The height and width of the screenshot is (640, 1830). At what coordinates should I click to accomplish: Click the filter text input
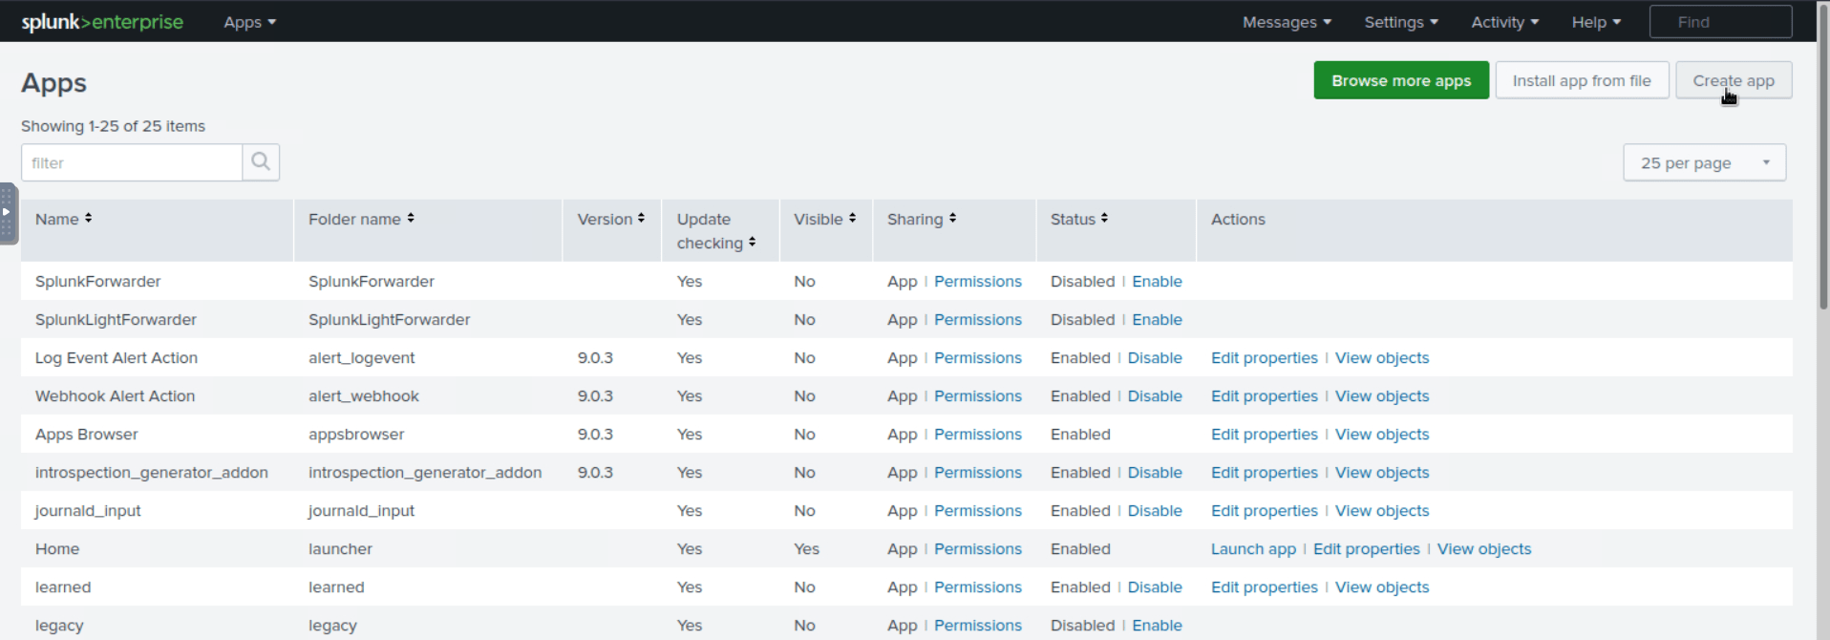[x=132, y=162]
